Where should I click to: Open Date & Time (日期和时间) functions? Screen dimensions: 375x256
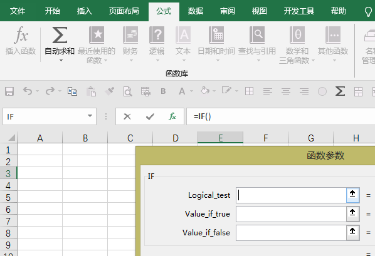pos(216,44)
